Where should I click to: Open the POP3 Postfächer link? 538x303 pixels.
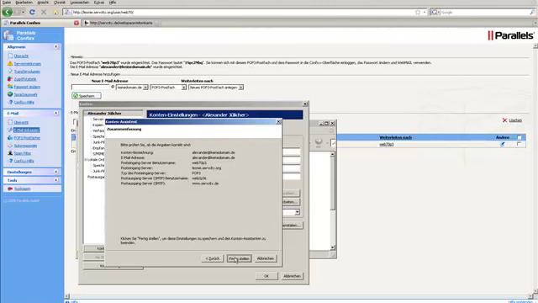[27, 138]
